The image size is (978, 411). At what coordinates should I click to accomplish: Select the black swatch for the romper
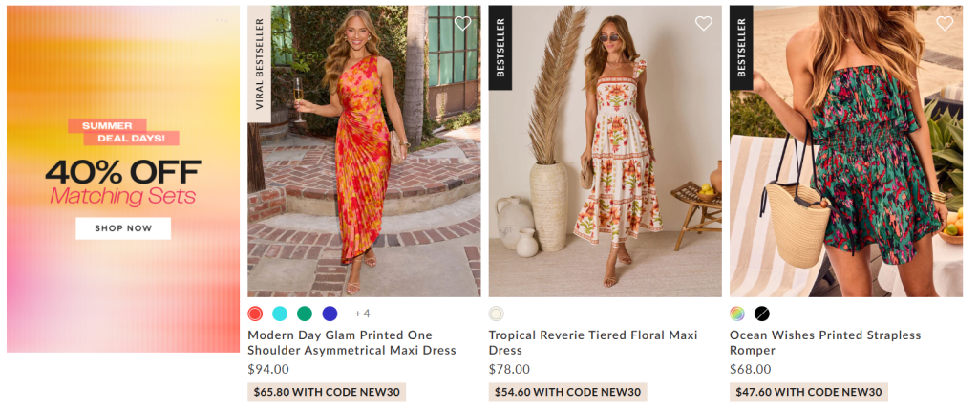[761, 314]
